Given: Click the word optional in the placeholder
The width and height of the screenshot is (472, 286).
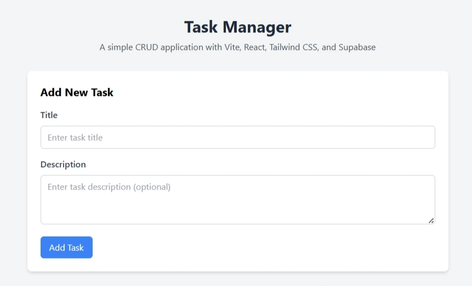Looking at the screenshot, I should tap(152, 187).
